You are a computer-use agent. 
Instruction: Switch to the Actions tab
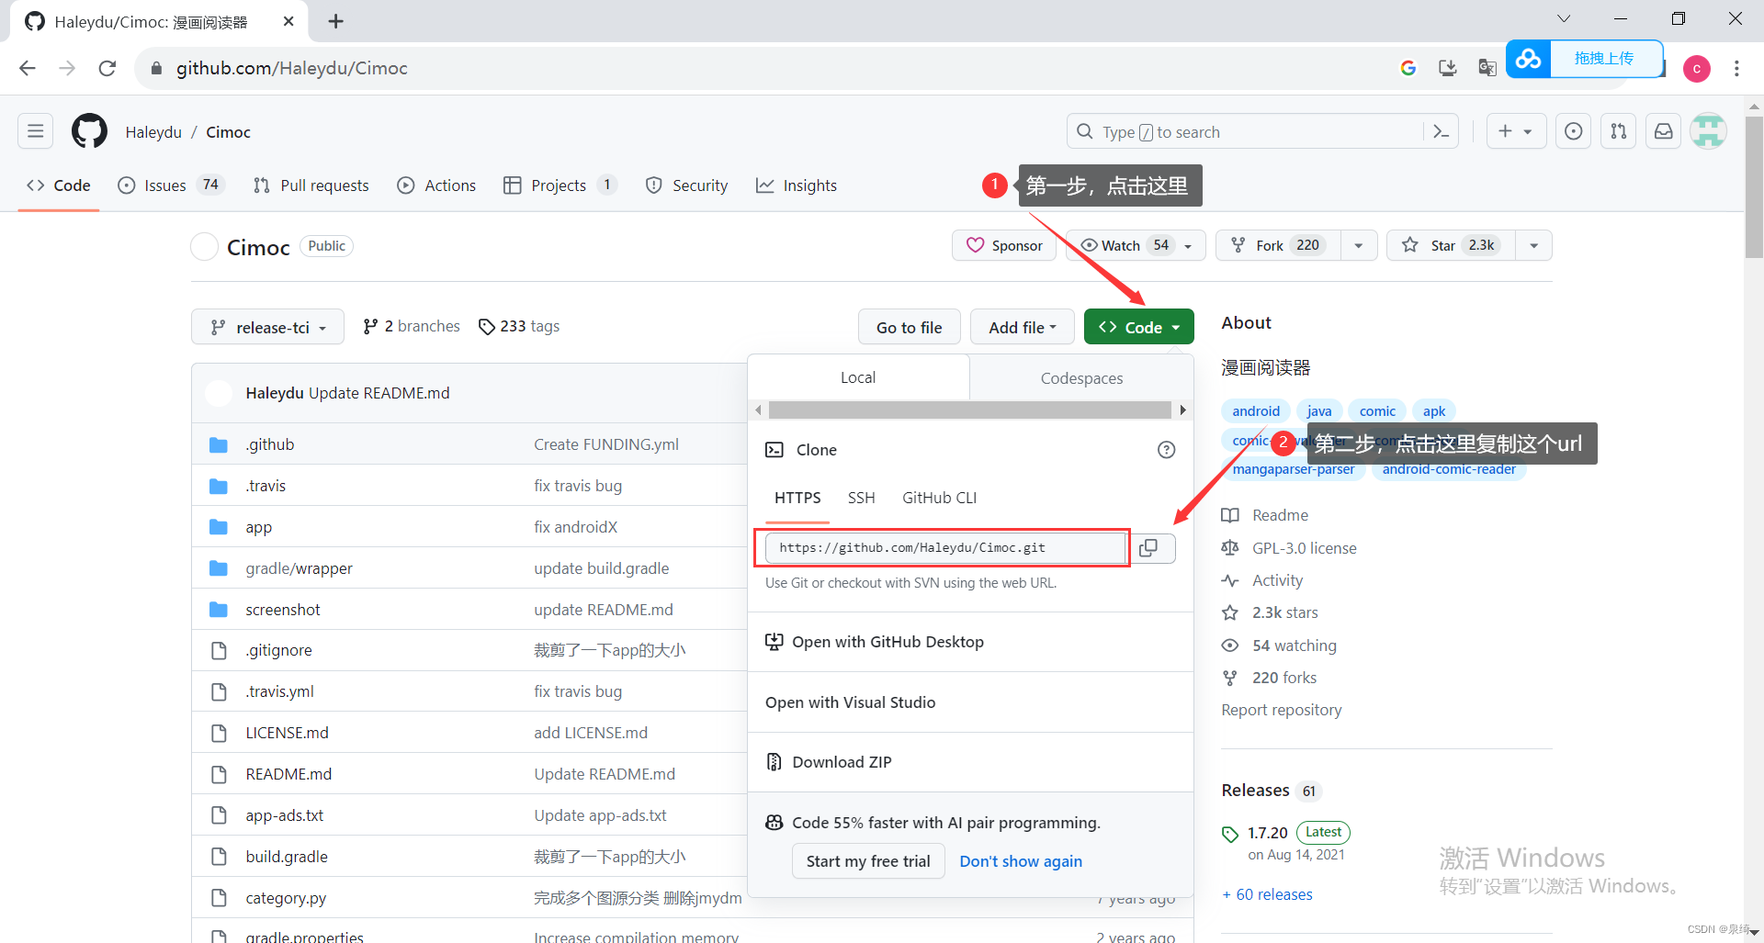[x=436, y=185]
